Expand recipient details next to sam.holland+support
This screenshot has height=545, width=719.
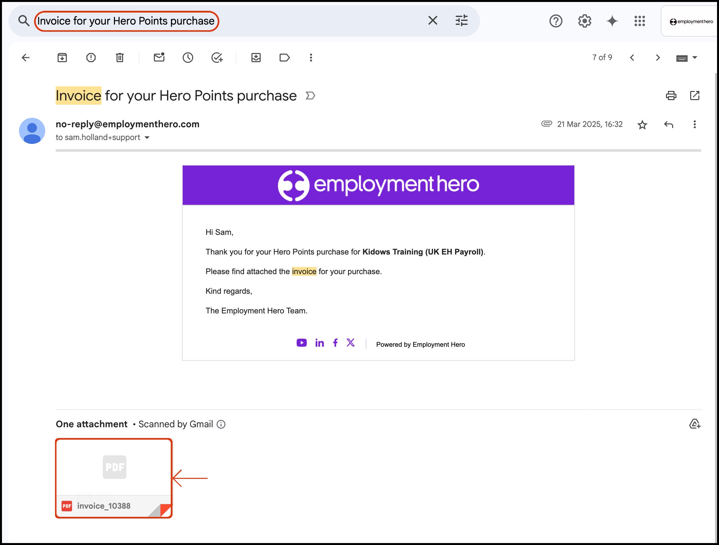click(x=147, y=138)
